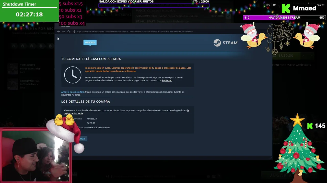
Task: Click the padlock icon beside URL
Action: click(x=74, y=32)
